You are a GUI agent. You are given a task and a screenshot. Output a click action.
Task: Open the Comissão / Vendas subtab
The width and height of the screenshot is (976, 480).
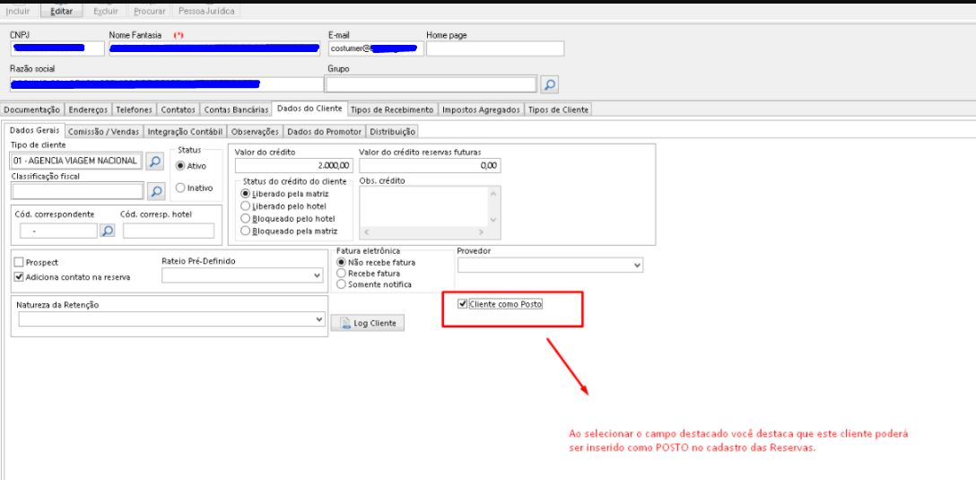click(x=104, y=131)
